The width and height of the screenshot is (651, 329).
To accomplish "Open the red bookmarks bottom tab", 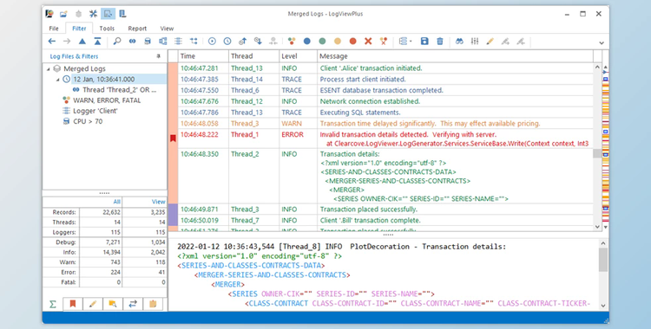I will 73,304.
